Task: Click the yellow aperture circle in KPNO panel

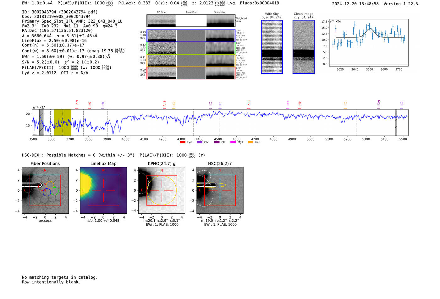Action: (x=162, y=190)
